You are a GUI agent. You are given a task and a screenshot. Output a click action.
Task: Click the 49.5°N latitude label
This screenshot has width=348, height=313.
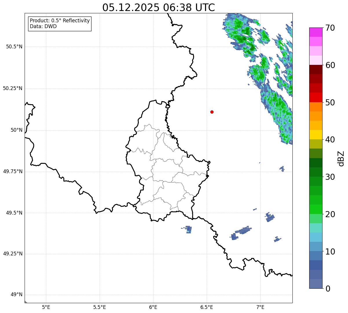pos(14,213)
